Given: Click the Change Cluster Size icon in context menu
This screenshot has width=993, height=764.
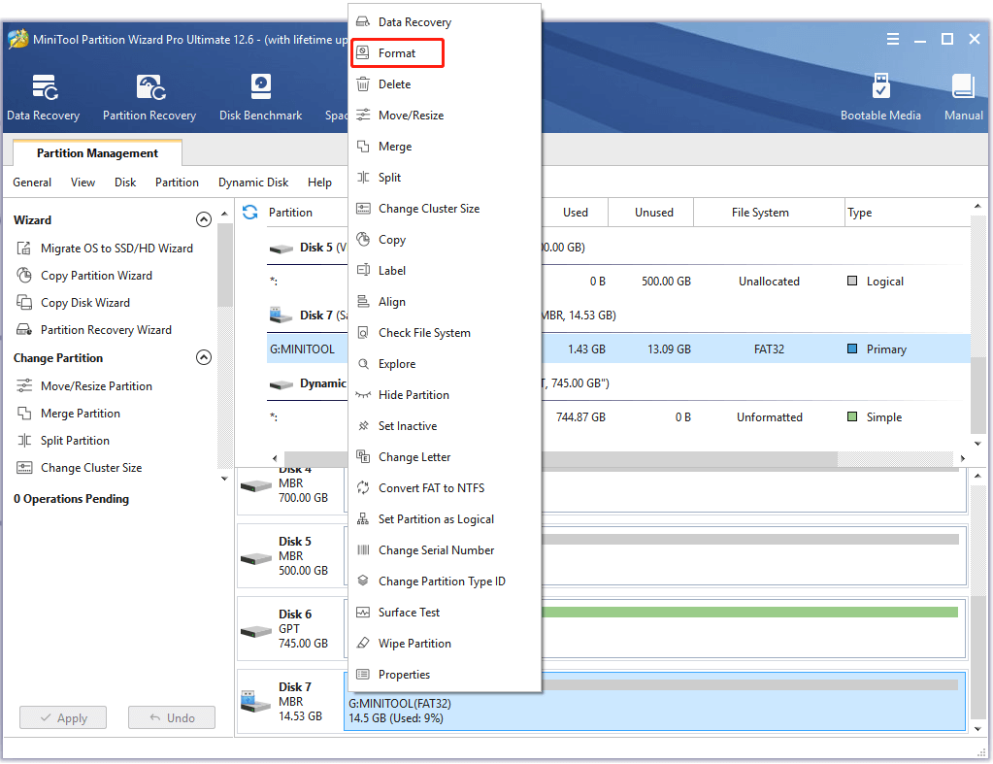Looking at the screenshot, I should tap(363, 209).
